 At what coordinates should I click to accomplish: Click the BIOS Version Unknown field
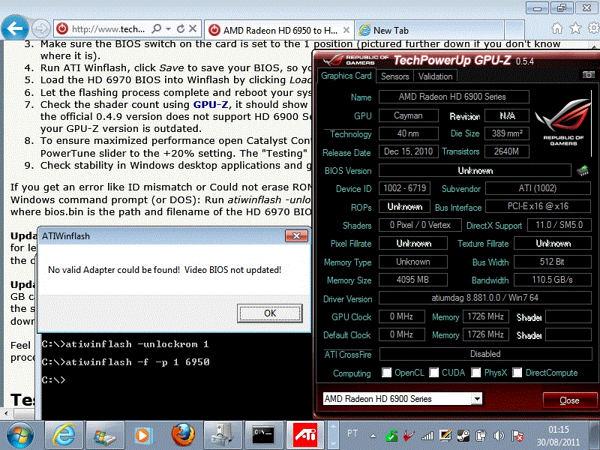[475, 171]
